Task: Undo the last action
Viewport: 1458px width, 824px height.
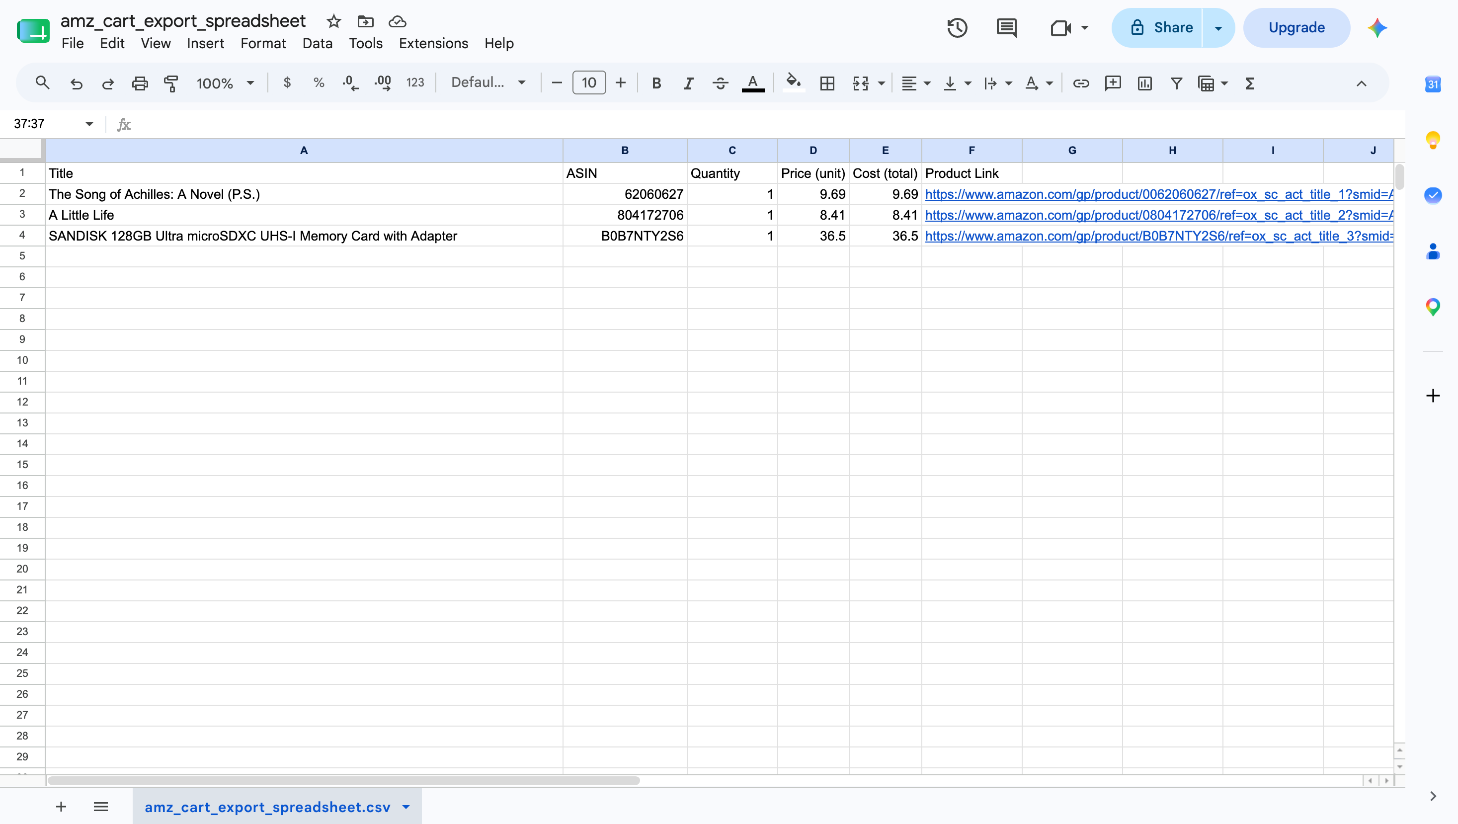Action: point(76,83)
